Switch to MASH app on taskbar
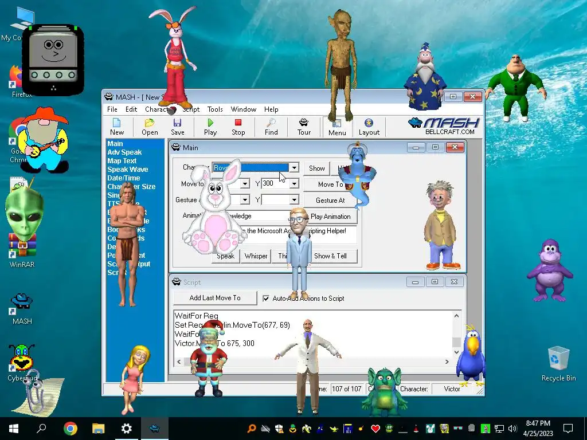Viewport: 587px width, 440px height. (x=155, y=429)
